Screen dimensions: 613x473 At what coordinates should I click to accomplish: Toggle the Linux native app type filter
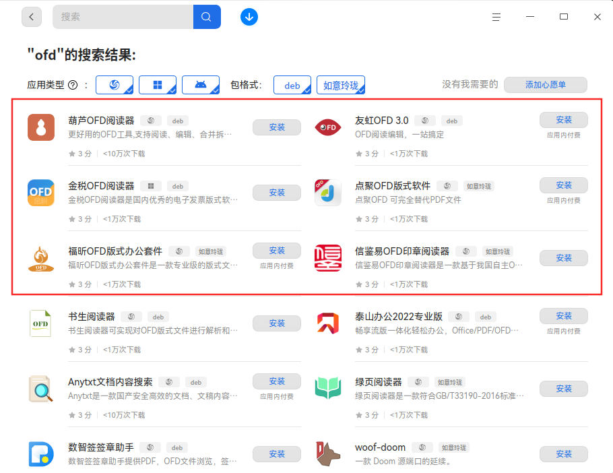pos(115,85)
